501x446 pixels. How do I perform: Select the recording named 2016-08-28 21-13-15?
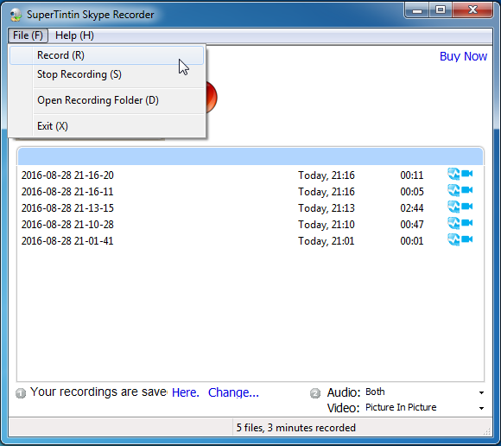click(67, 207)
